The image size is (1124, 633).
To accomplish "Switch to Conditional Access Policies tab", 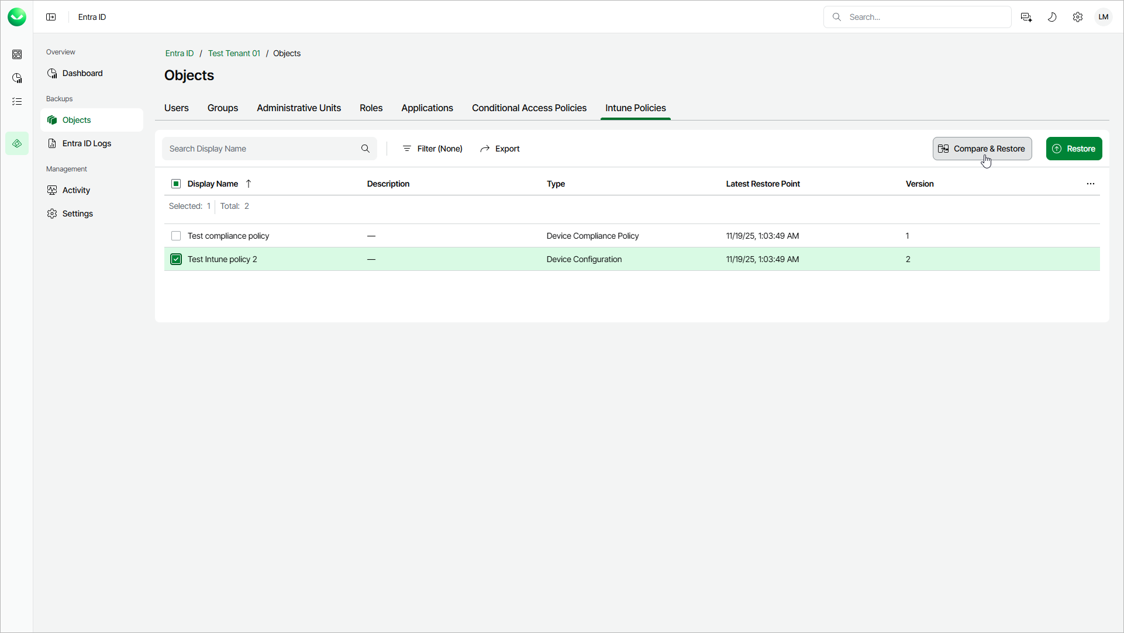I will [x=529, y=108].
